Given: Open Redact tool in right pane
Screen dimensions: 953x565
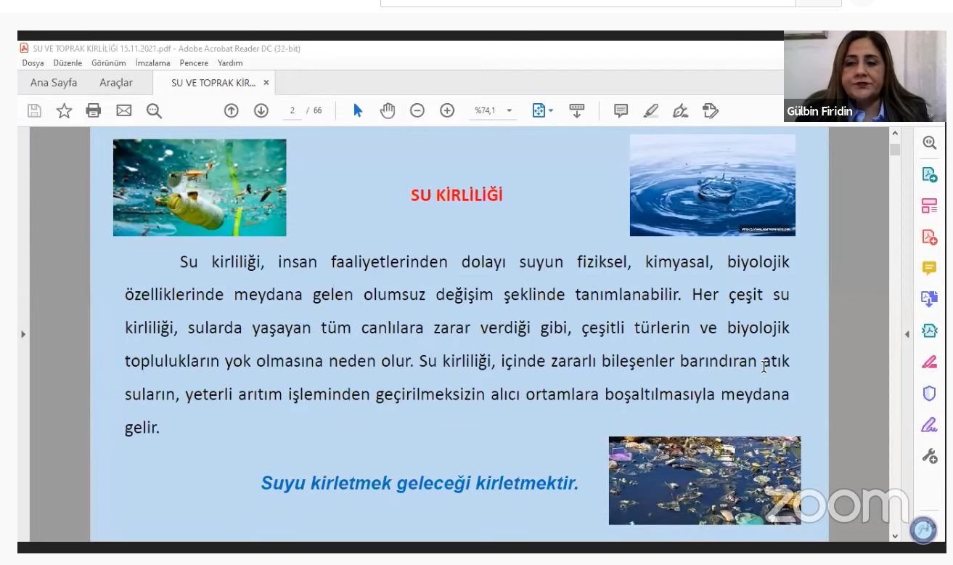Looking at the screenshot, I should coord(929,362).
